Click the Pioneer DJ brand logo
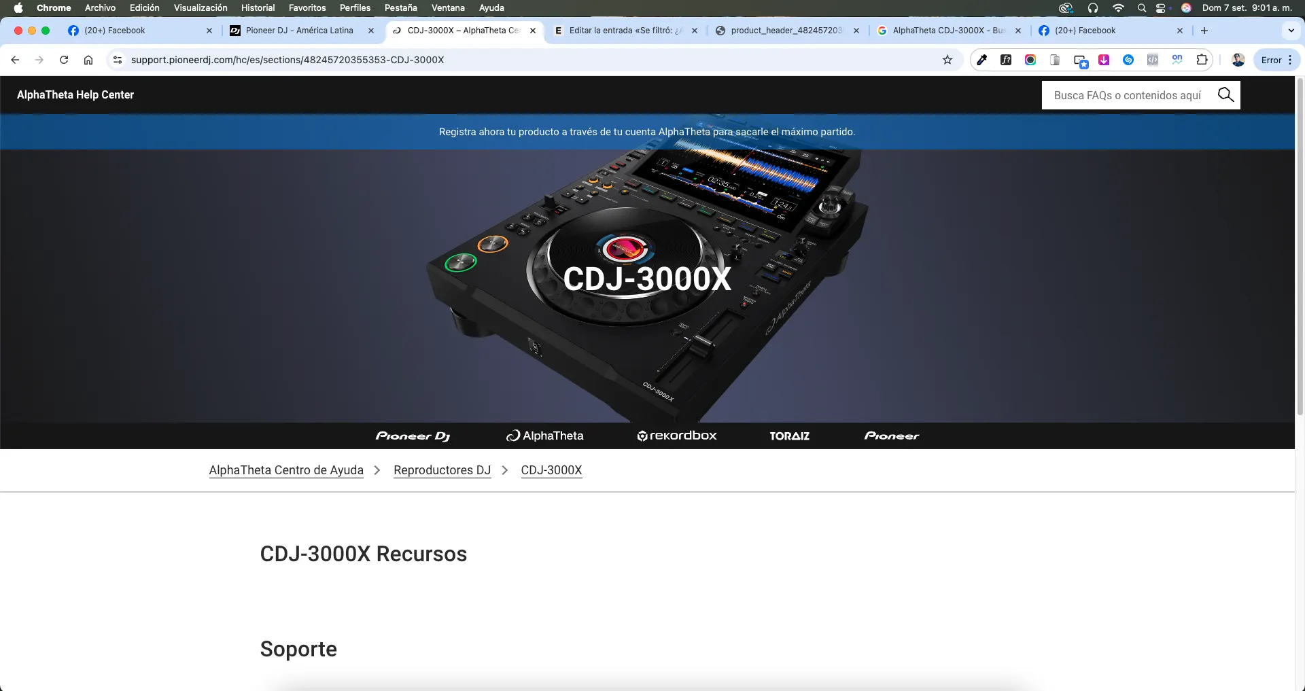 413,436
